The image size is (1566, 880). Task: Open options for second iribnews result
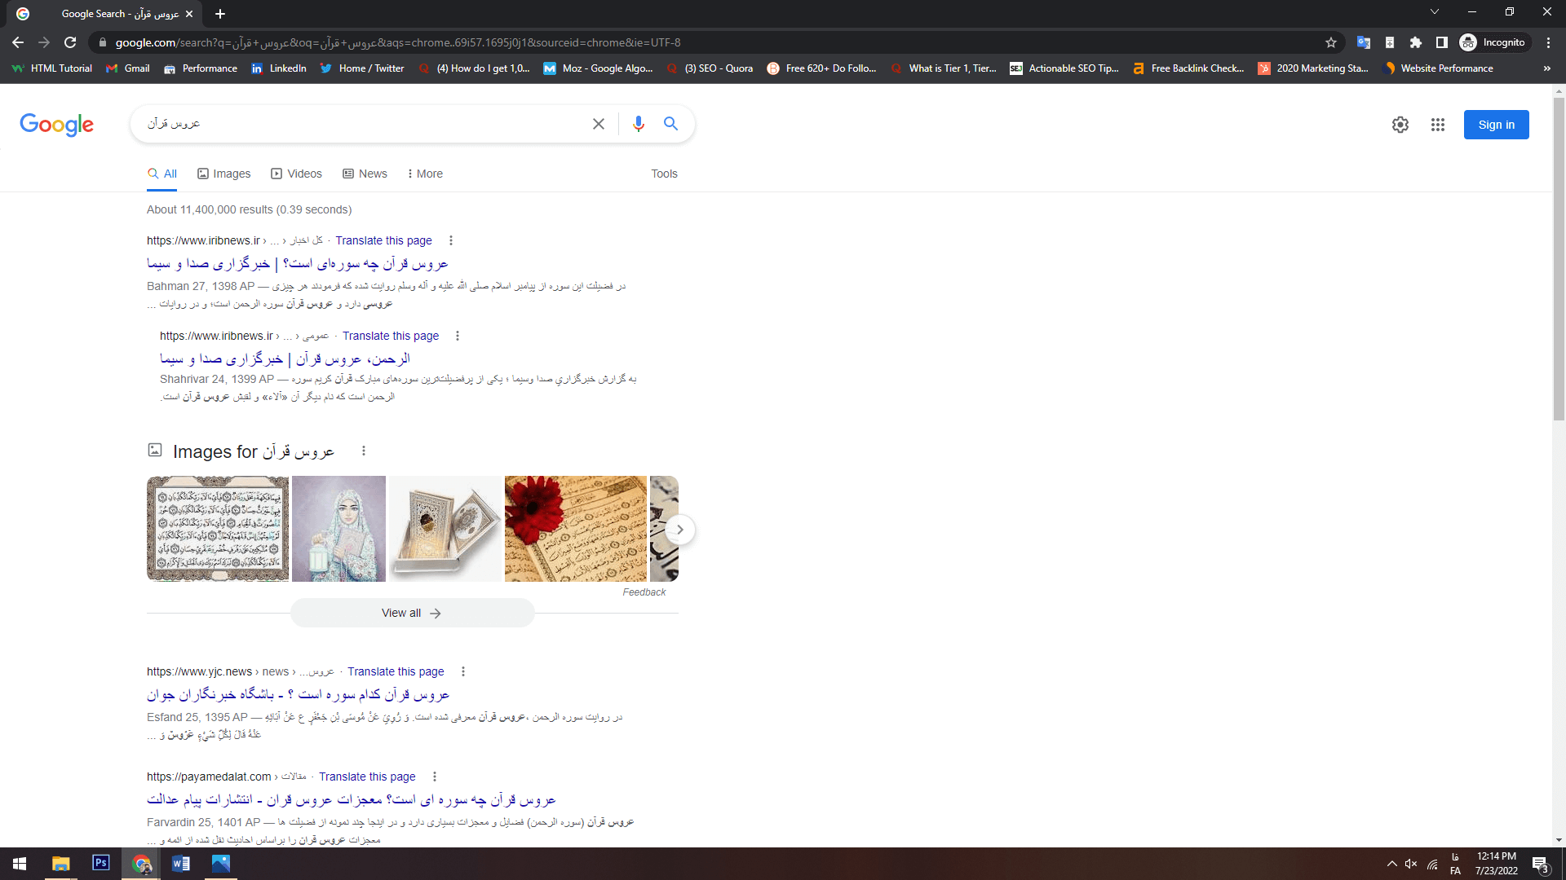(458, 336)
